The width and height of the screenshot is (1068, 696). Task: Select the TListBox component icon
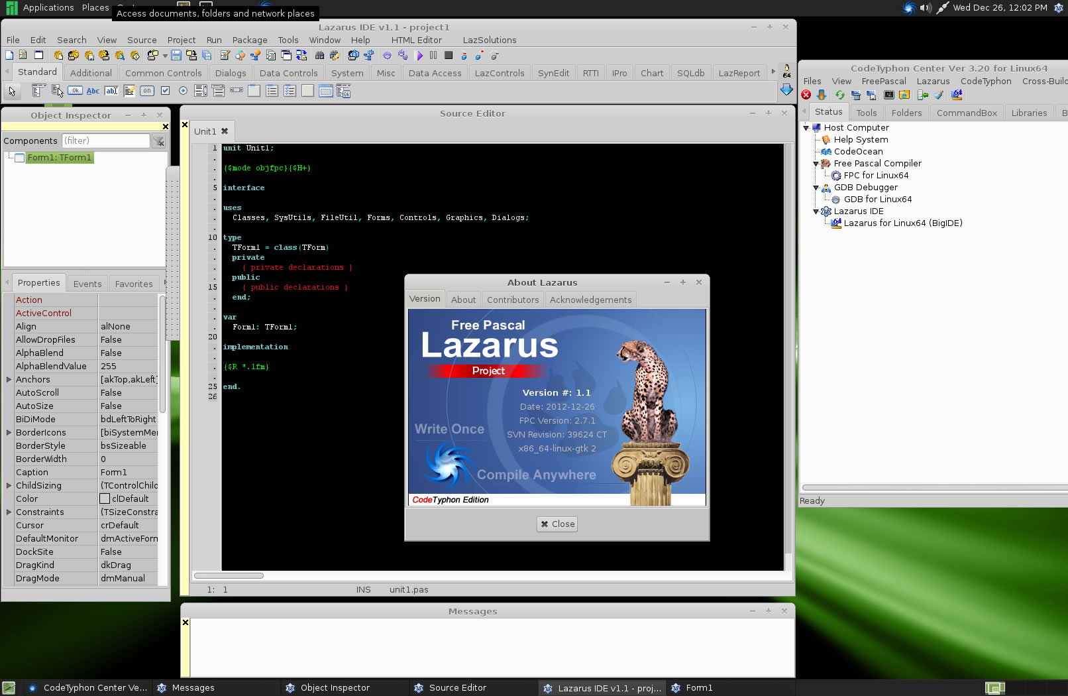pos(201,91)
